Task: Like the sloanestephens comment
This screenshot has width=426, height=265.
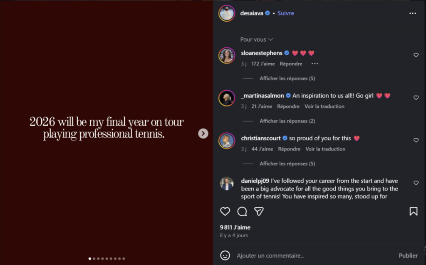Action: click(416, 55)
